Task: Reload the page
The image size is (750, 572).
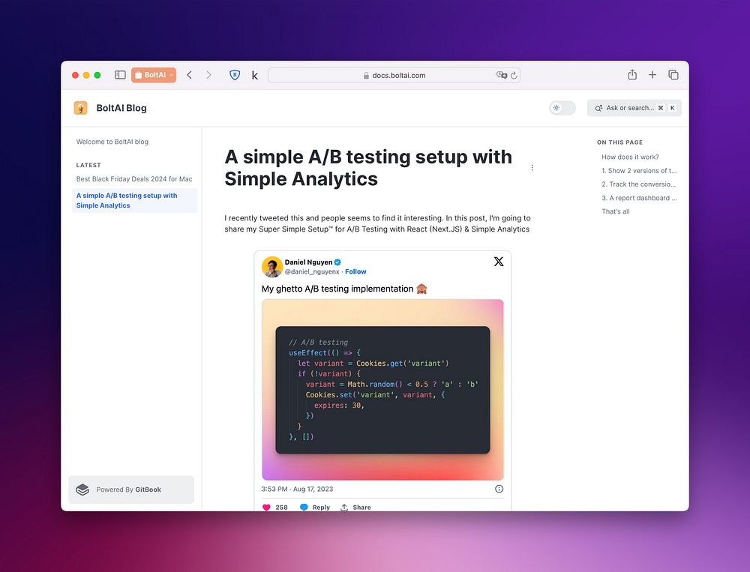Action: pyautogui.click(x=514, y=75)
